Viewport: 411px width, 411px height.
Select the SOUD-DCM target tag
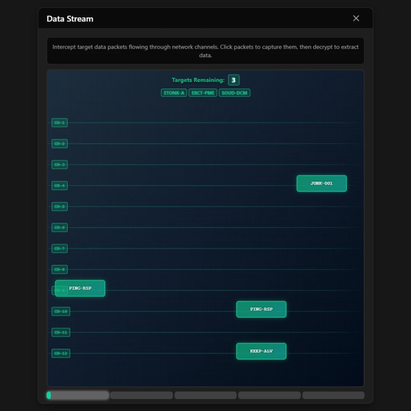[234, 93]
